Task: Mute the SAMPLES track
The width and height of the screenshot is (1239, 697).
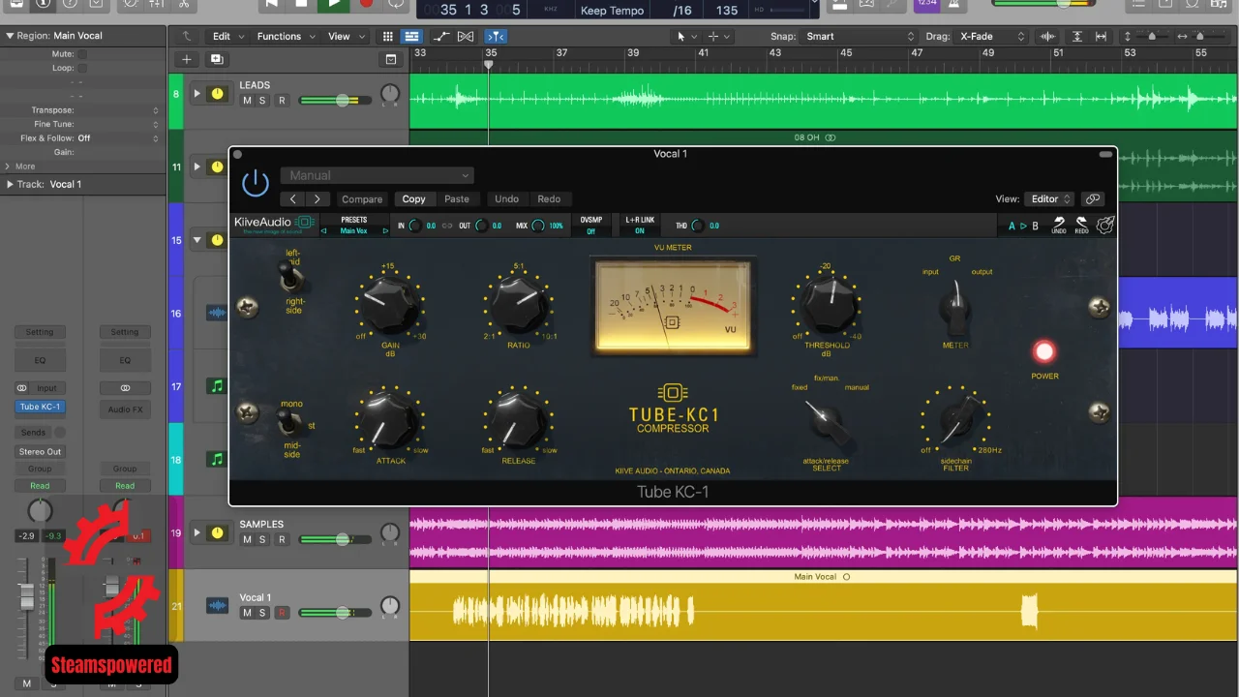Action: [247, 539]
